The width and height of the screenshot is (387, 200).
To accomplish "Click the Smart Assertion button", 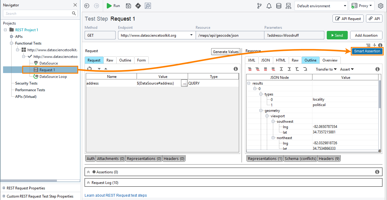I will pyautogui.click(x=367, y=51).
